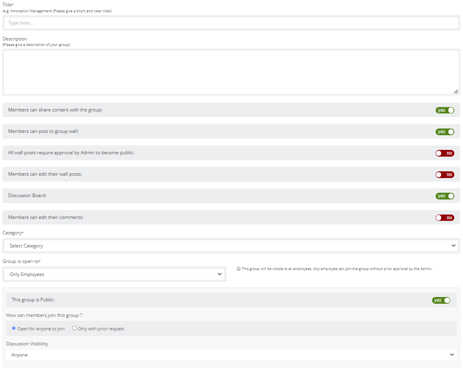This screenshot has width=463, height=368.
Task: Click the resize handle of the Description box
Action: [x=456, y=92]
